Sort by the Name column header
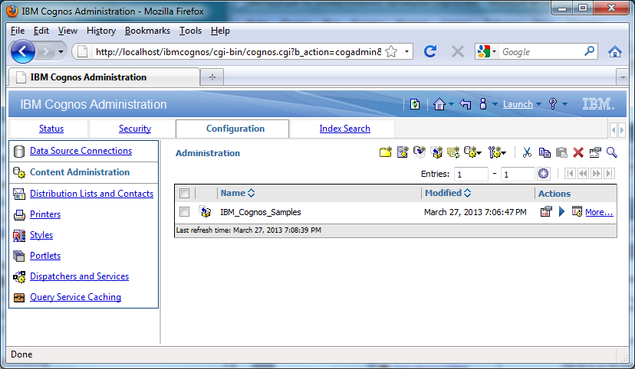Viewport: 635px width, 369px height. tap(238, 193)
